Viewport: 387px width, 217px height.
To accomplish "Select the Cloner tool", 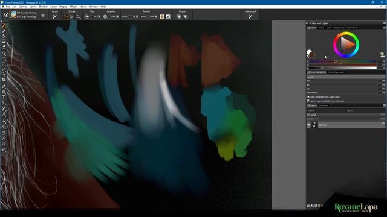I will tap(4, 108).
